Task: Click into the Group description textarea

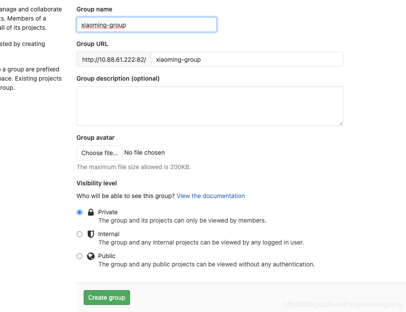Action: 210,106
